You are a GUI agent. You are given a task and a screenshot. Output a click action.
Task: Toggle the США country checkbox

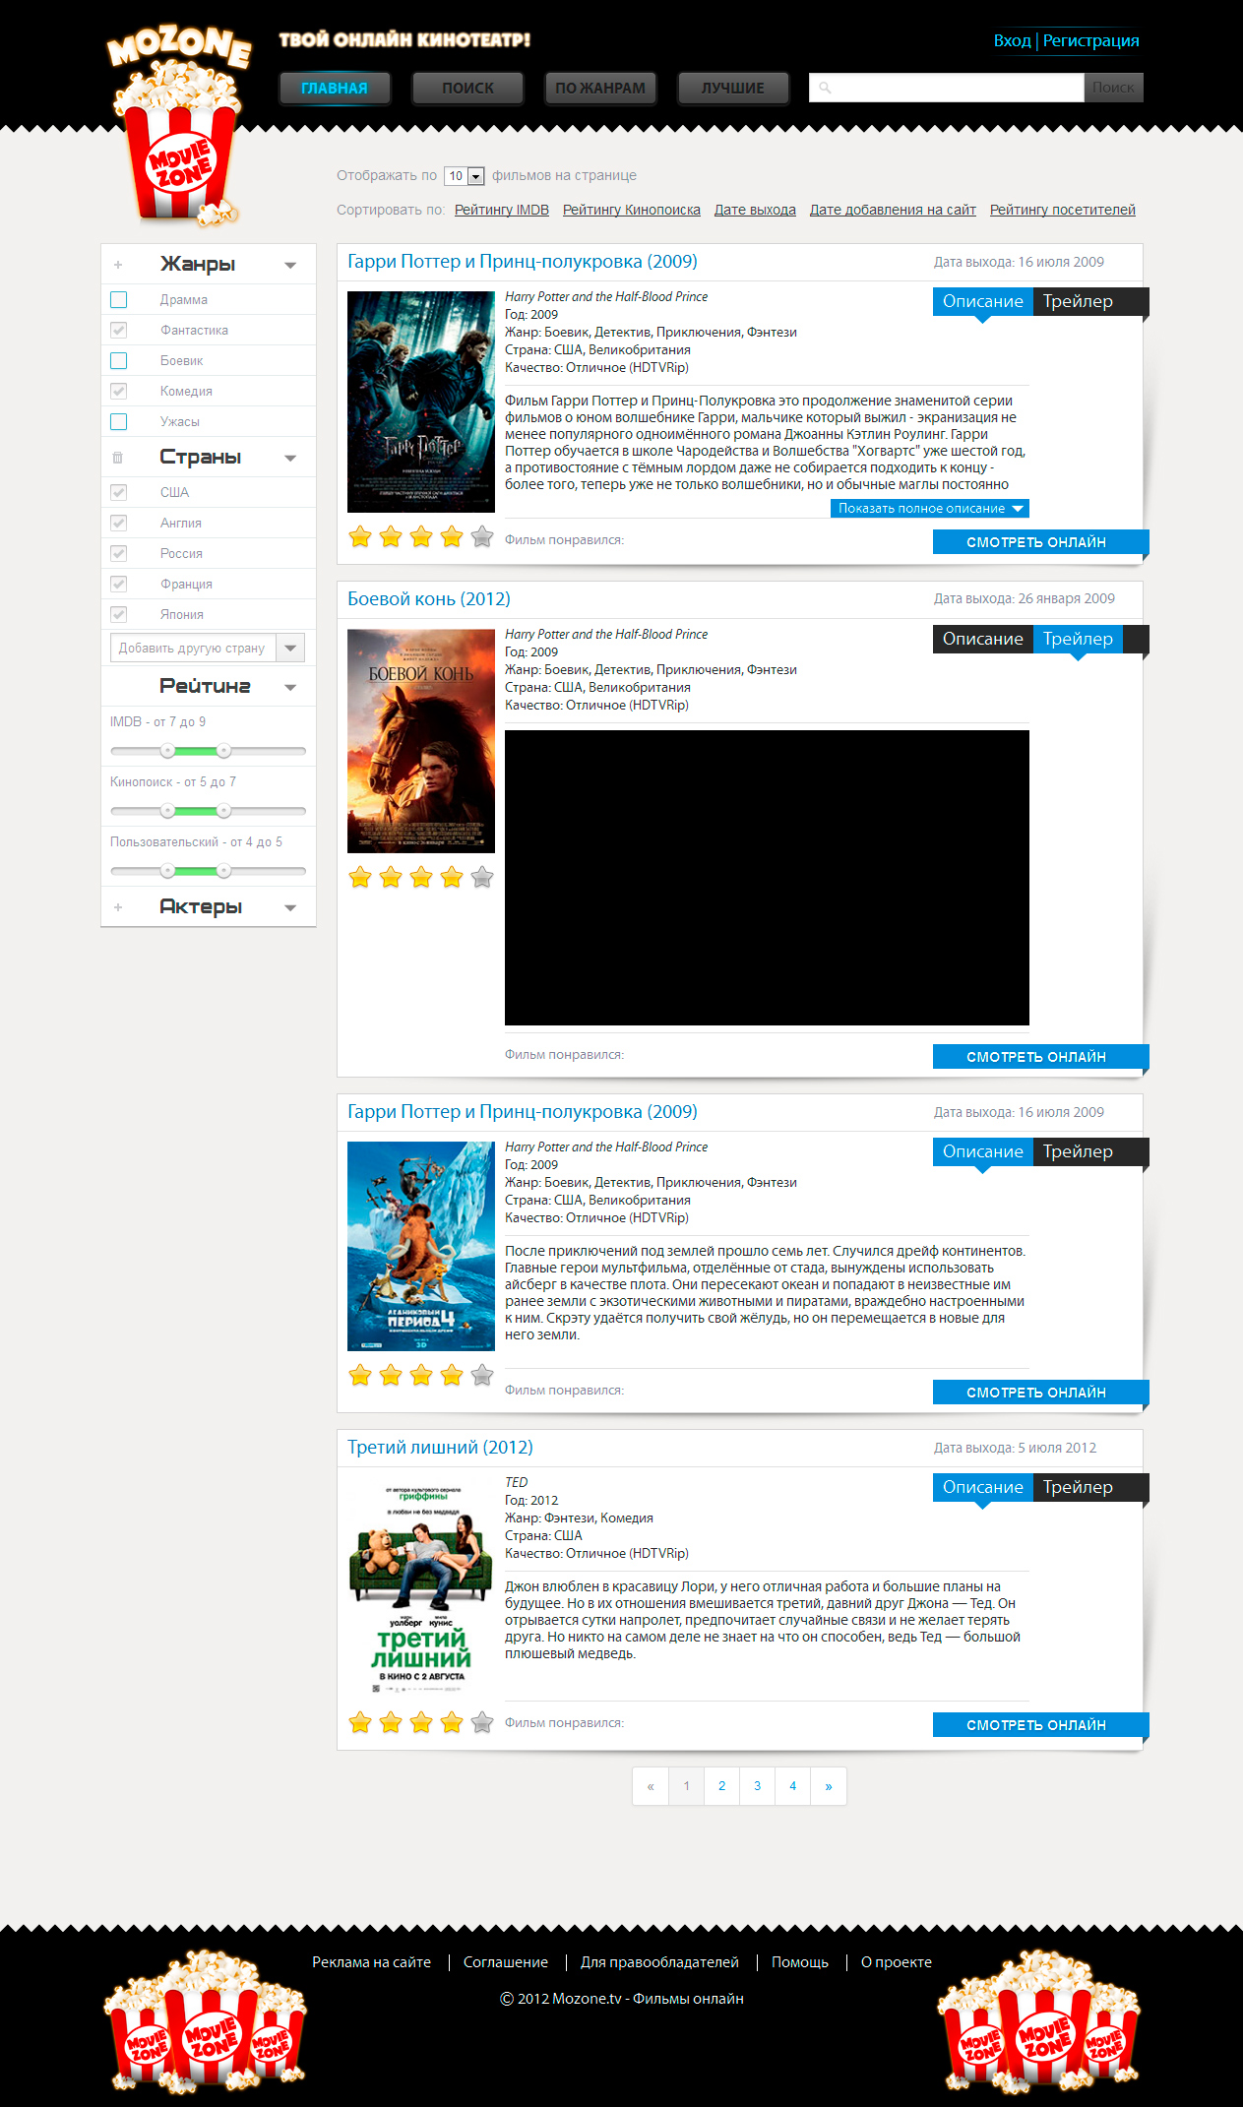[119, 492]
